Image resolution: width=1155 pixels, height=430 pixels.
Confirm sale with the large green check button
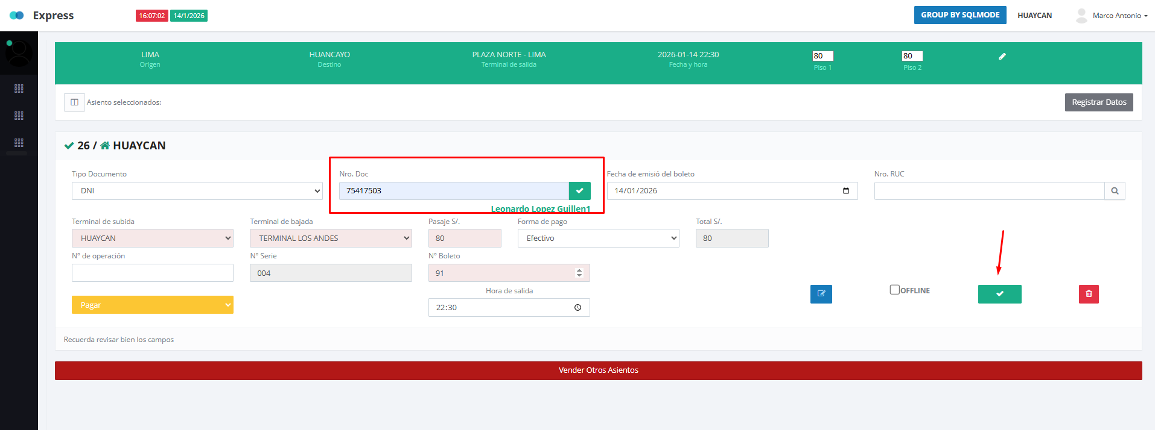point(999,294)
